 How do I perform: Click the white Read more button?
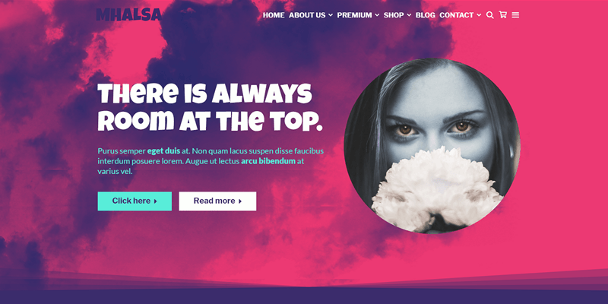[x=217, y=201]
